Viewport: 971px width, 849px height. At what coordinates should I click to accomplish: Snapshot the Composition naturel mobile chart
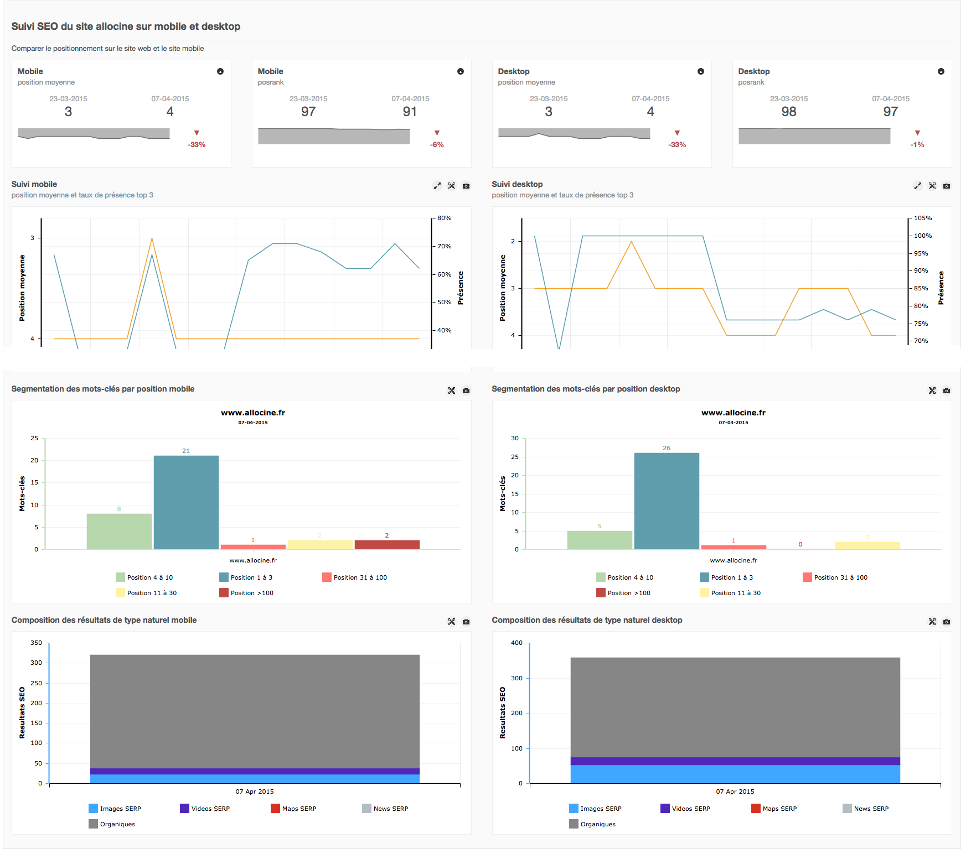coord(466,622)
